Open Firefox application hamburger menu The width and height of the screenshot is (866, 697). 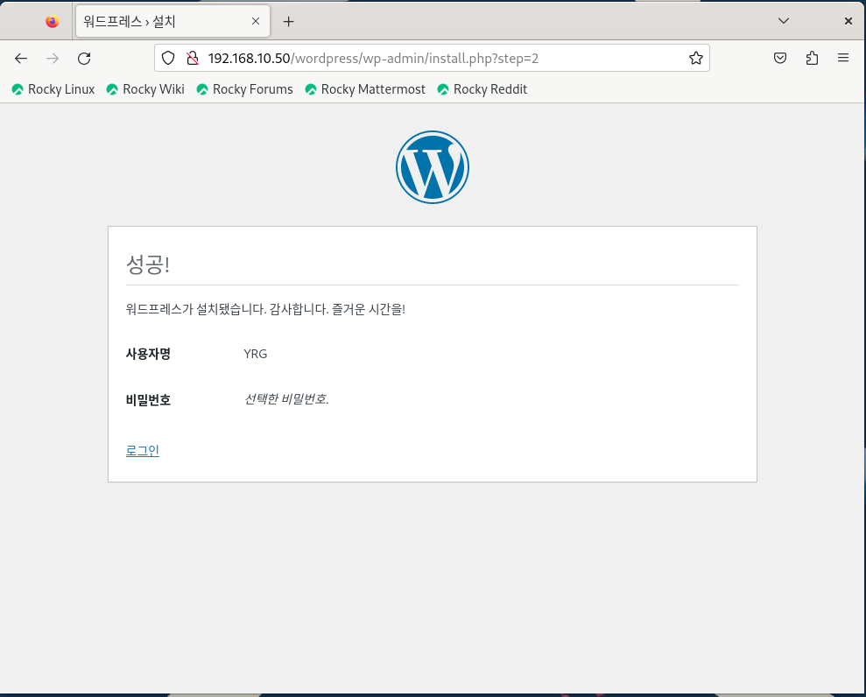(843, 58)
